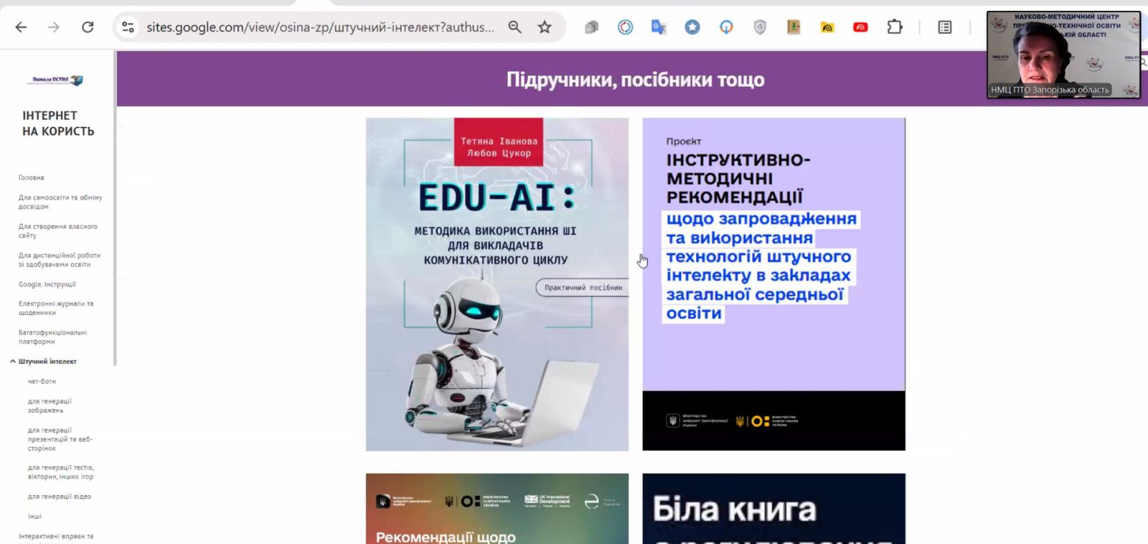Go to Google. Інструкції sidebar page
Screen dimensions: 1148x544
click(47, 284)
